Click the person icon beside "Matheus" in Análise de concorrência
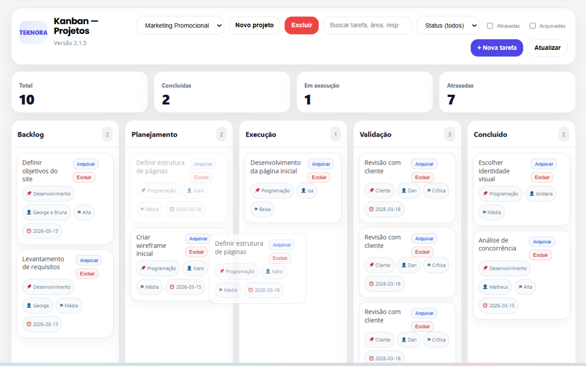The image size is (586, 366). [484, 287]
